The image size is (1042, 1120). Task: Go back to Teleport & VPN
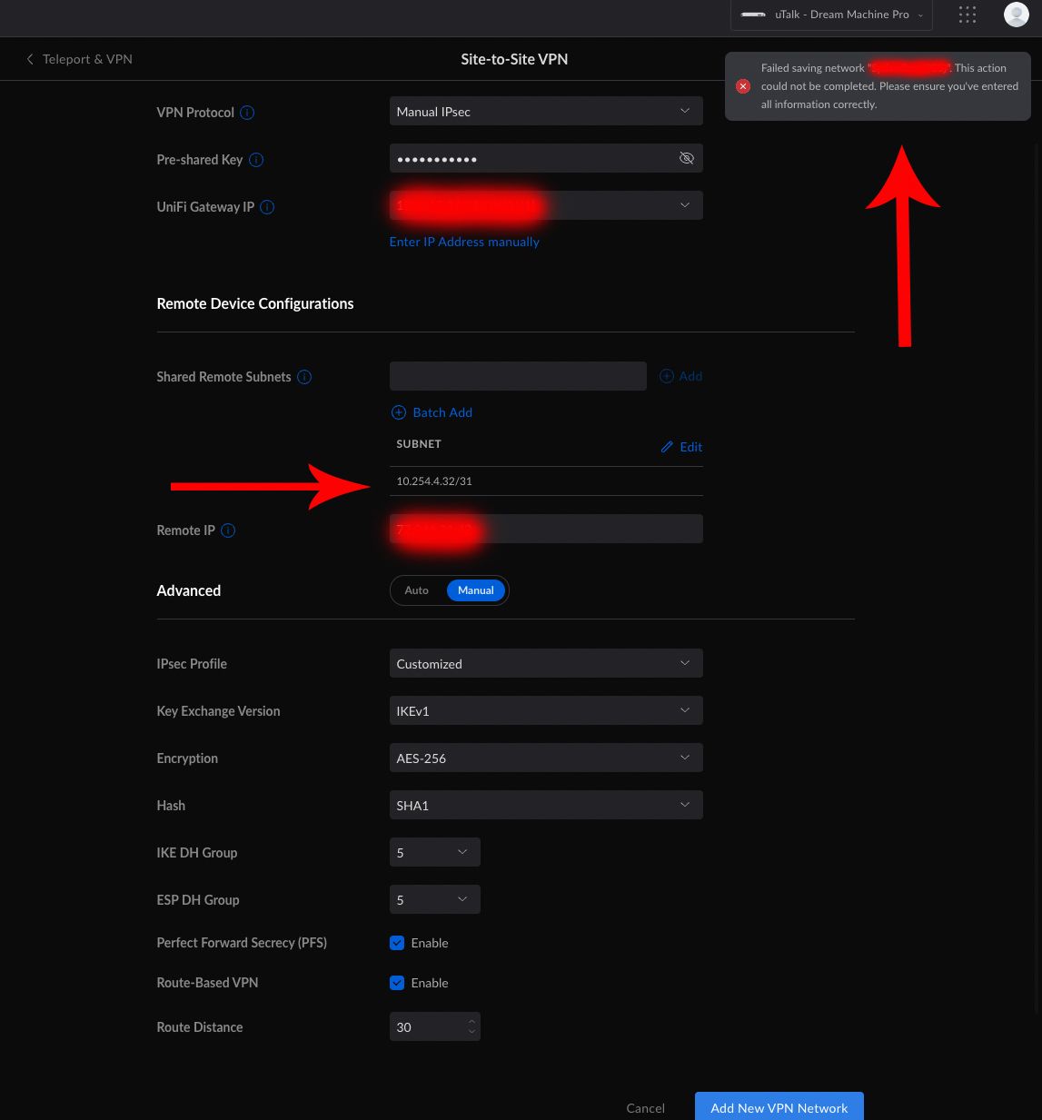pyautogui.click(x=79, y=59)
